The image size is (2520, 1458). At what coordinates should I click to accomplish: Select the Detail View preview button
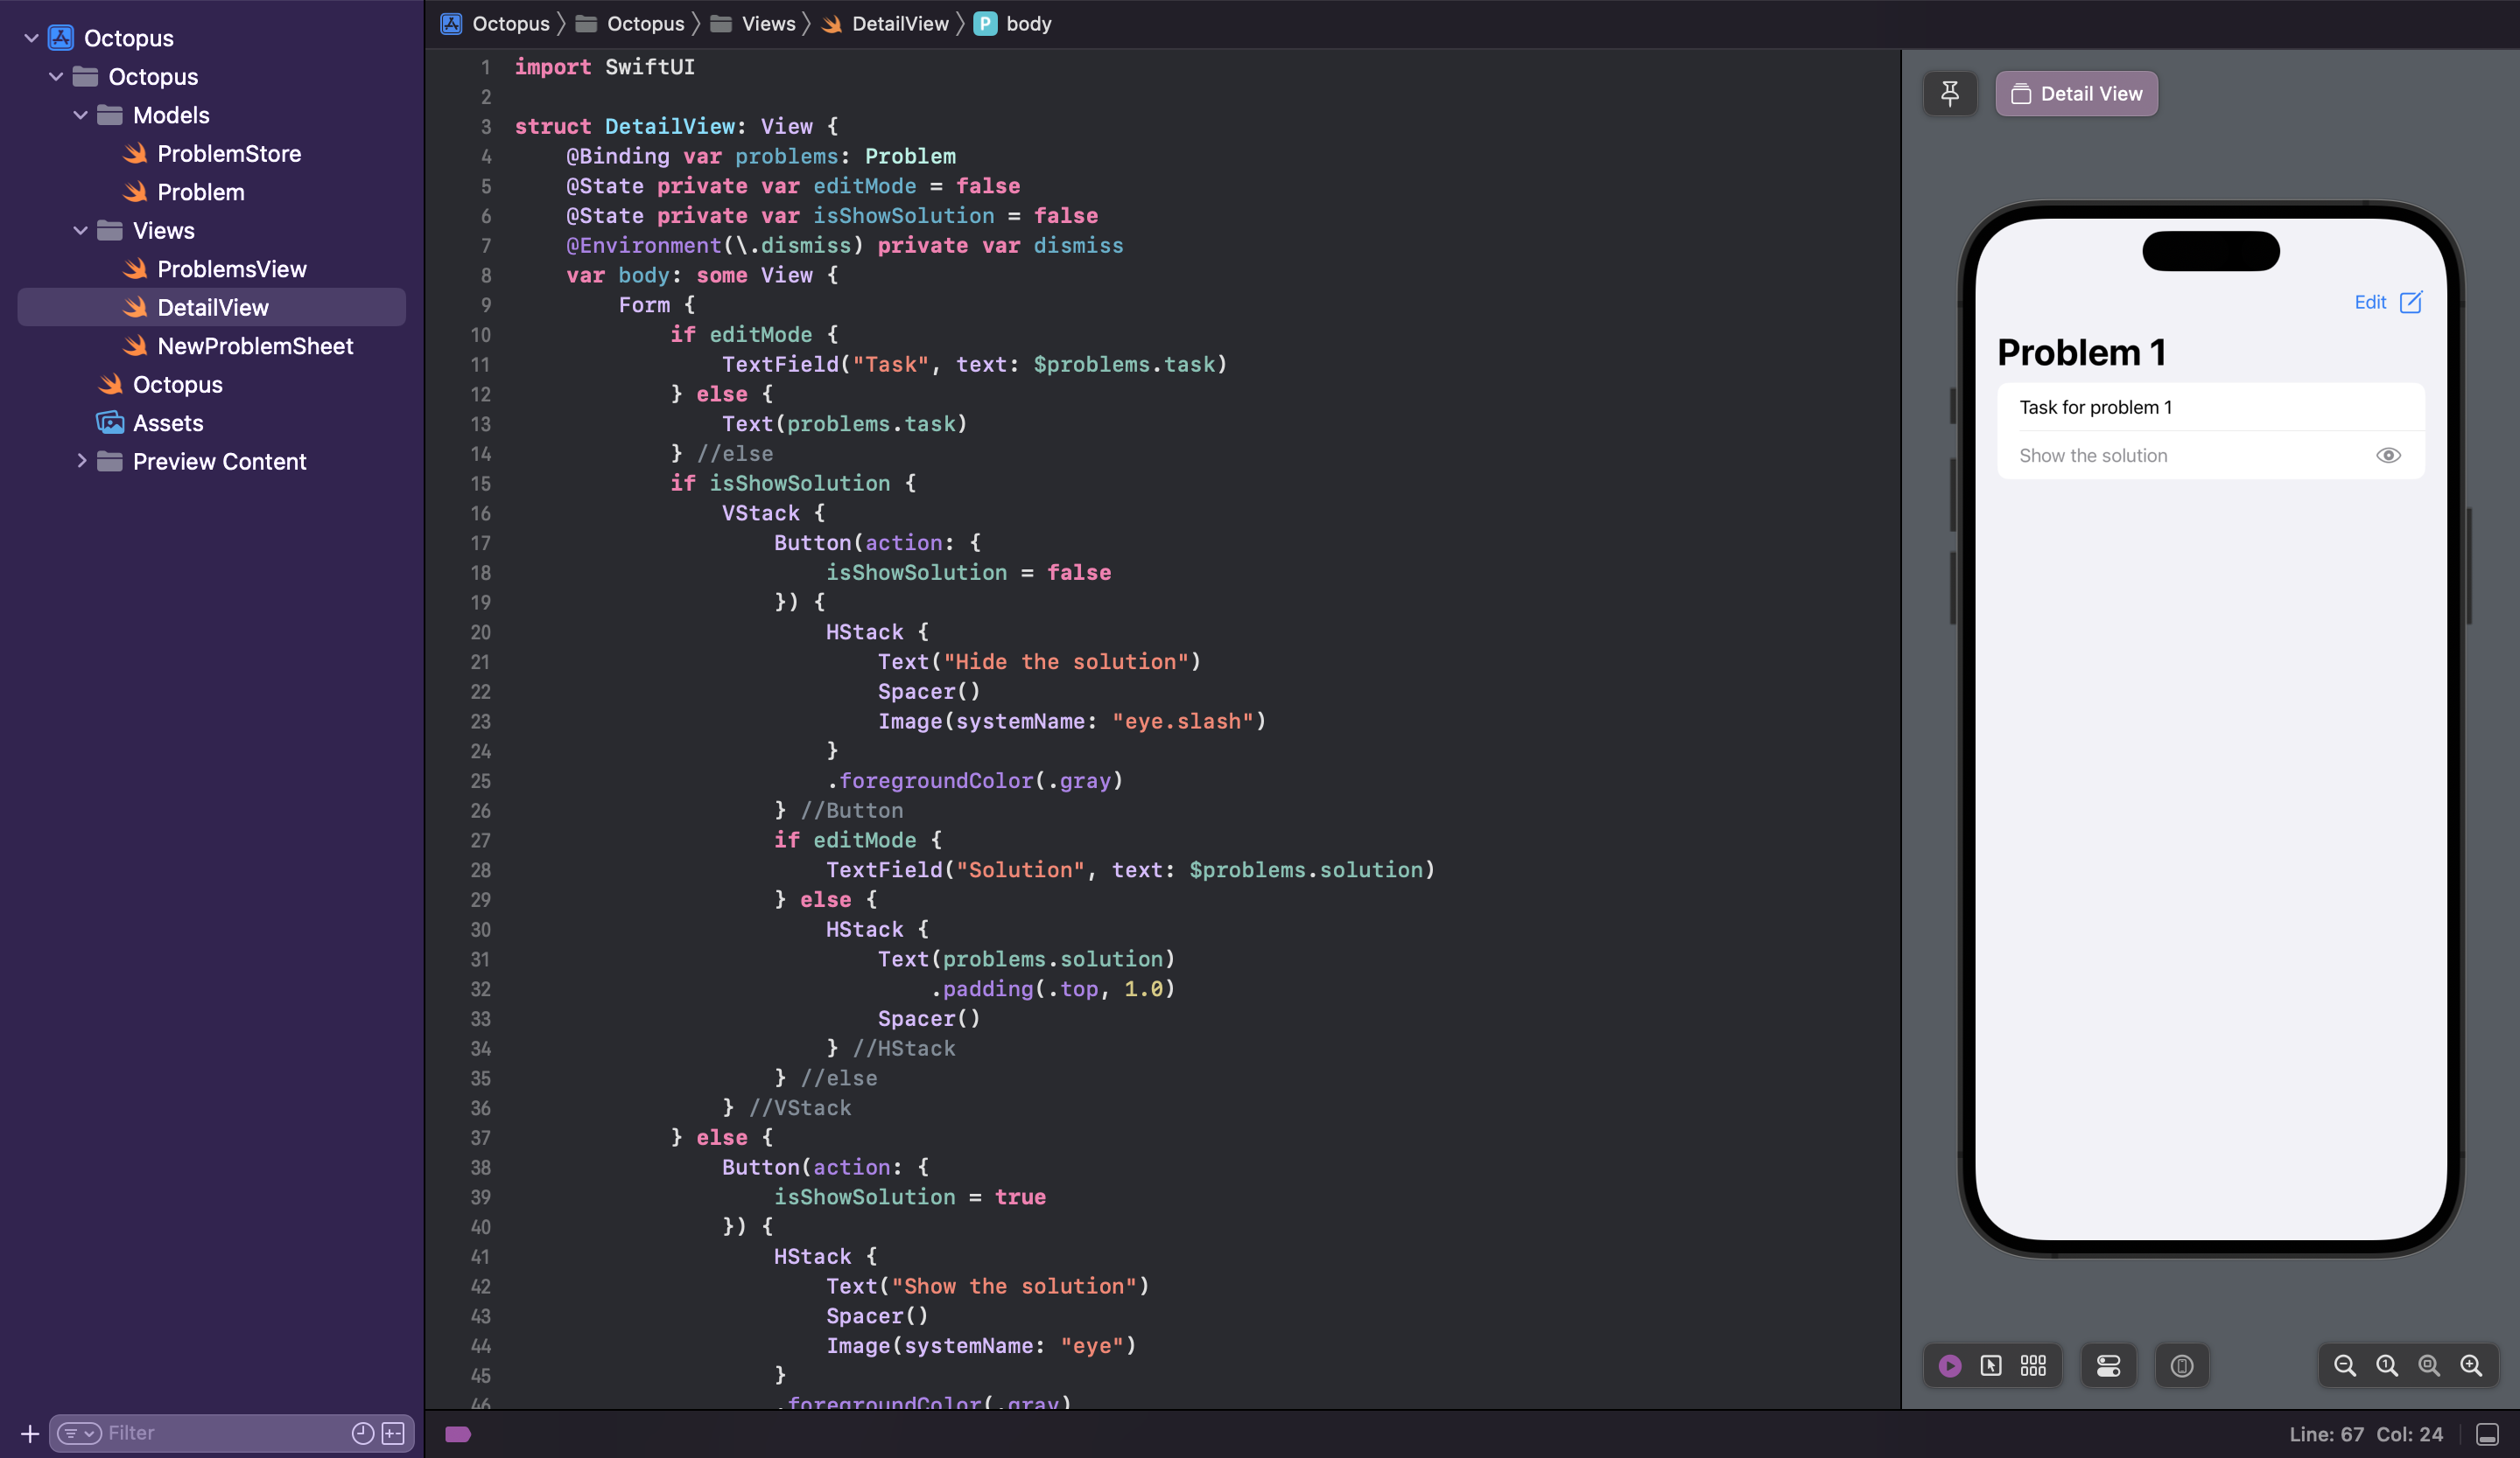click(x=2076, y=94)
